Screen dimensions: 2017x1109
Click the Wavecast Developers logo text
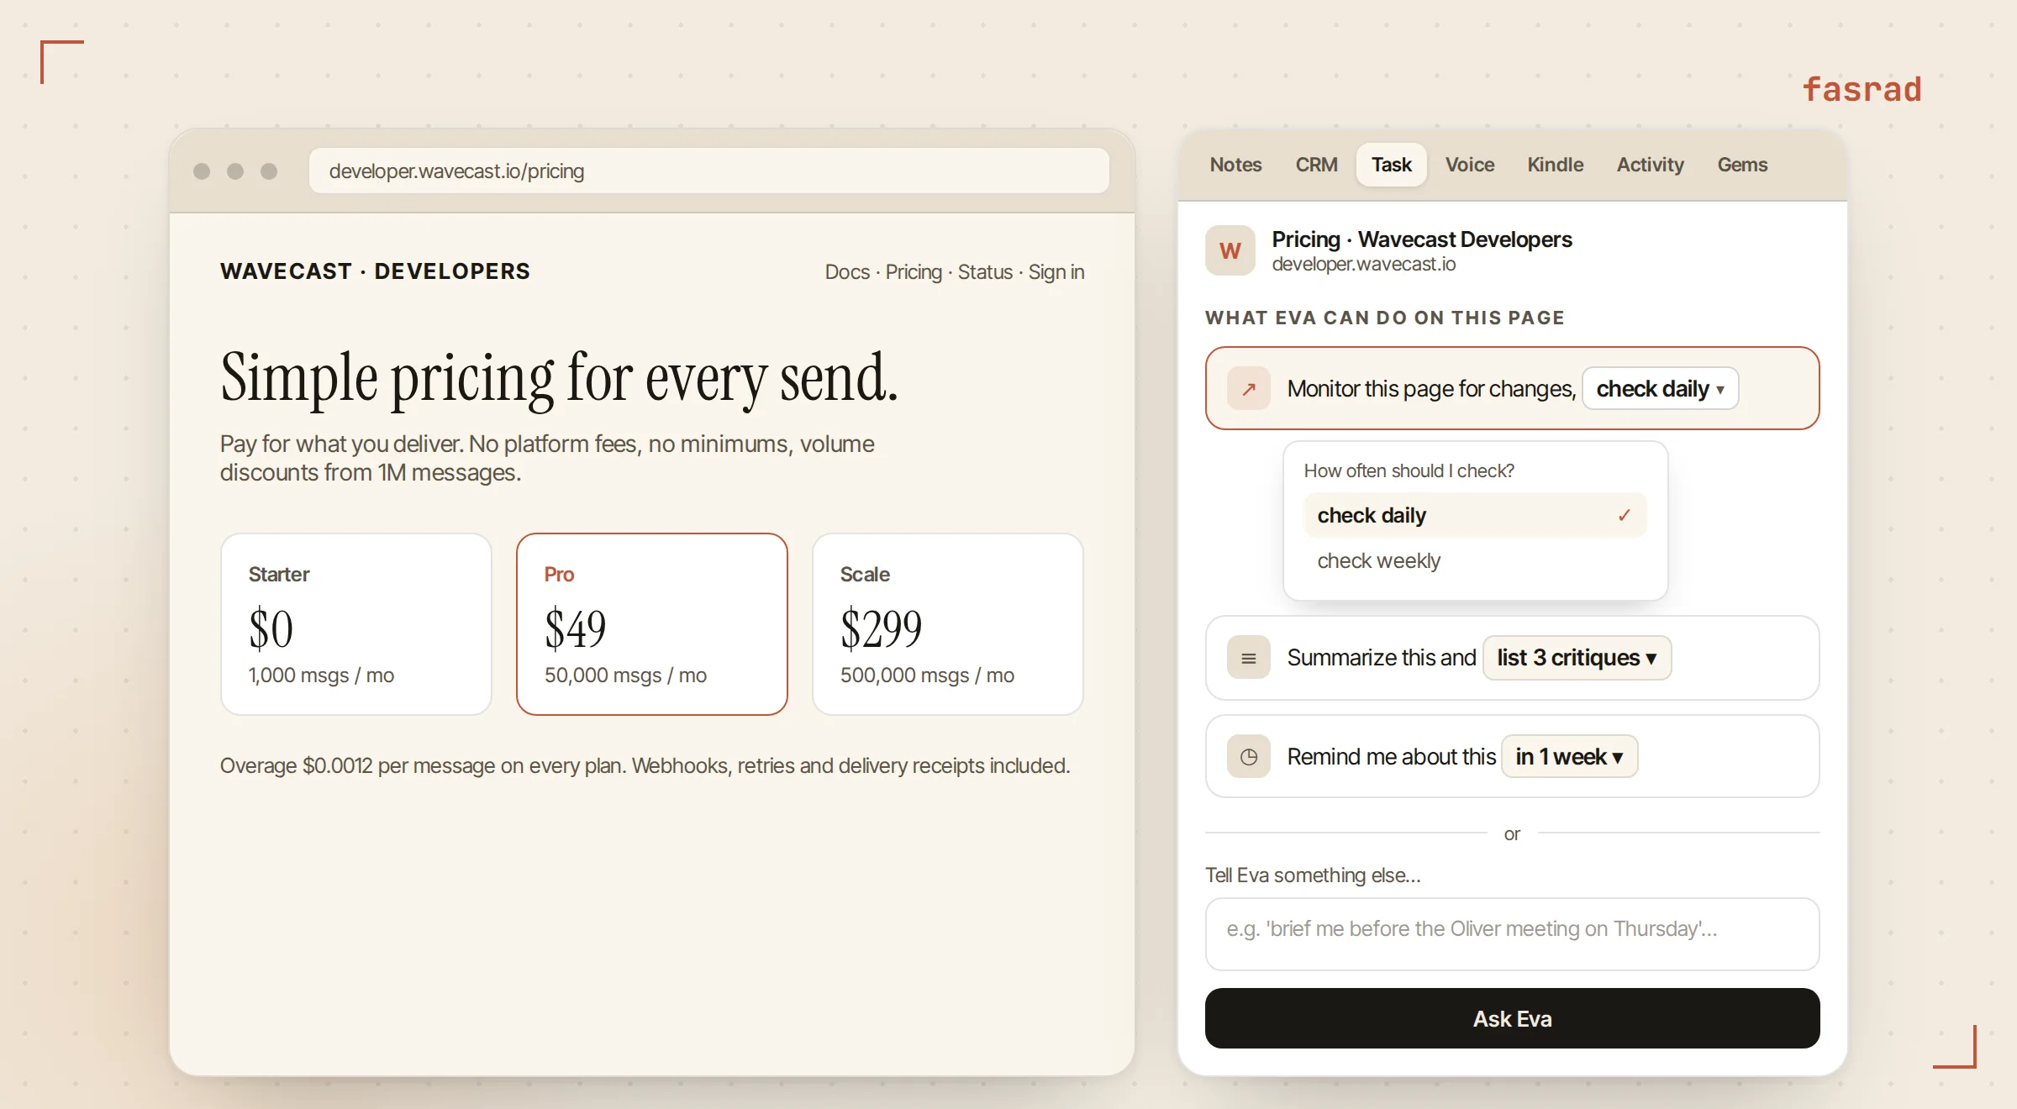coord(375,271)
